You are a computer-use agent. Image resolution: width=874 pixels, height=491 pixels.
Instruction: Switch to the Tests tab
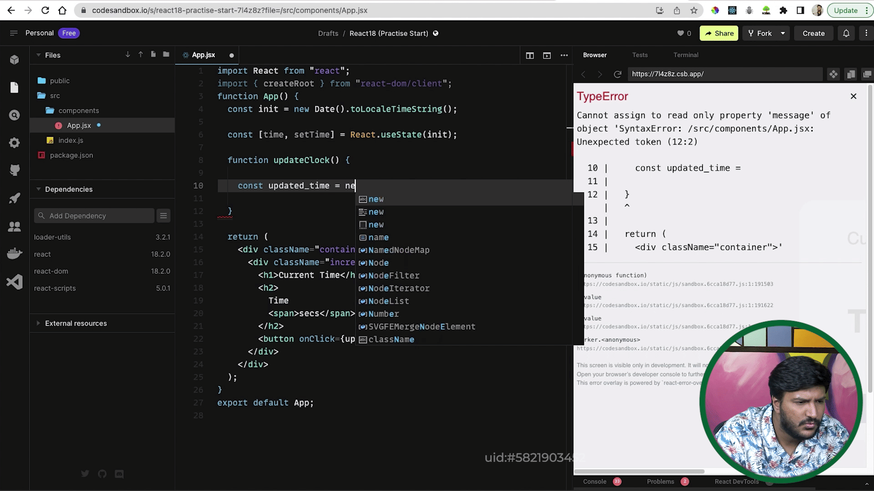point(640,55)
